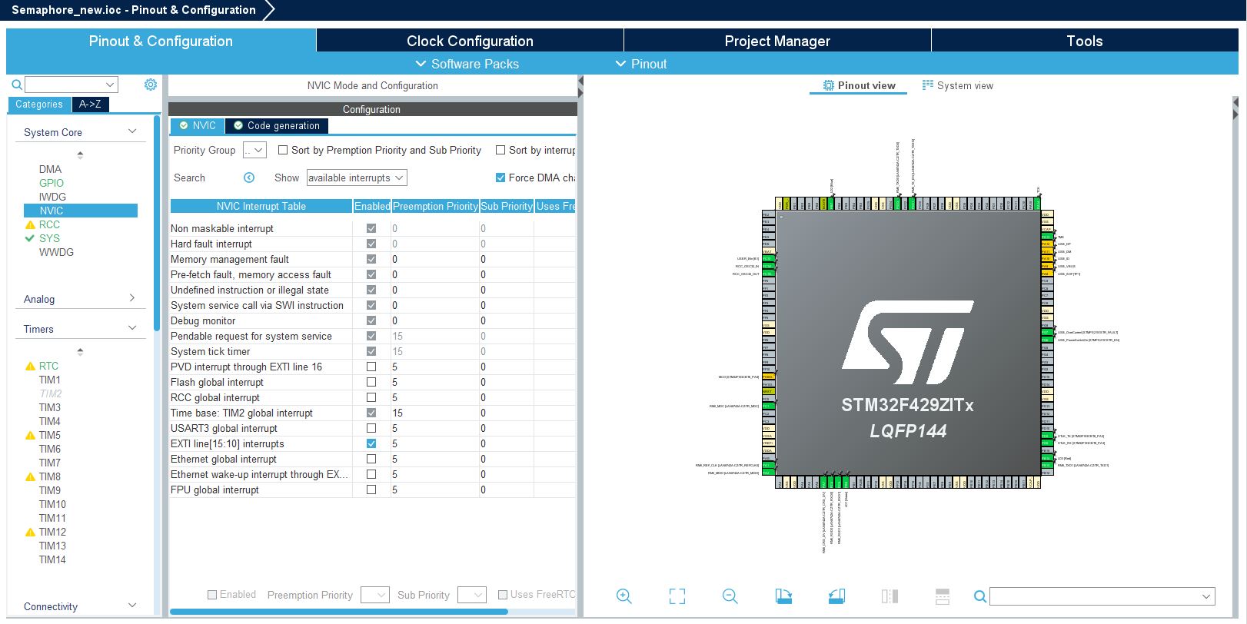The image size is (1247, 624).
Task: Collapse the left panel with splitter arrow
Action: [x=580, y=80]
